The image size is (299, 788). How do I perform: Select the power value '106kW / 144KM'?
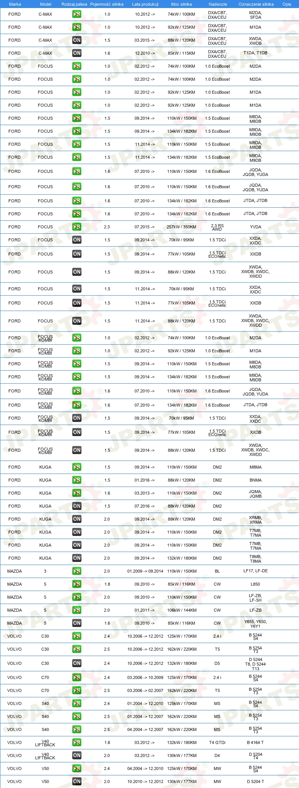pos(182,610)
